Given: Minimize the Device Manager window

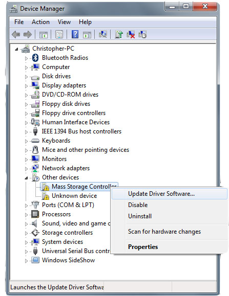Looking at the screenshot, I should point(172,7).
